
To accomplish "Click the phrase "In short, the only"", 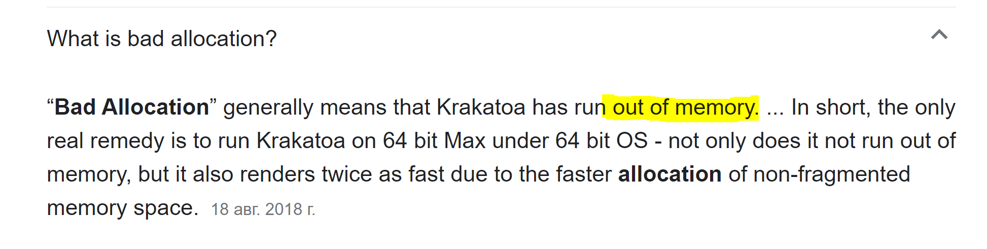I will [873, 107].
